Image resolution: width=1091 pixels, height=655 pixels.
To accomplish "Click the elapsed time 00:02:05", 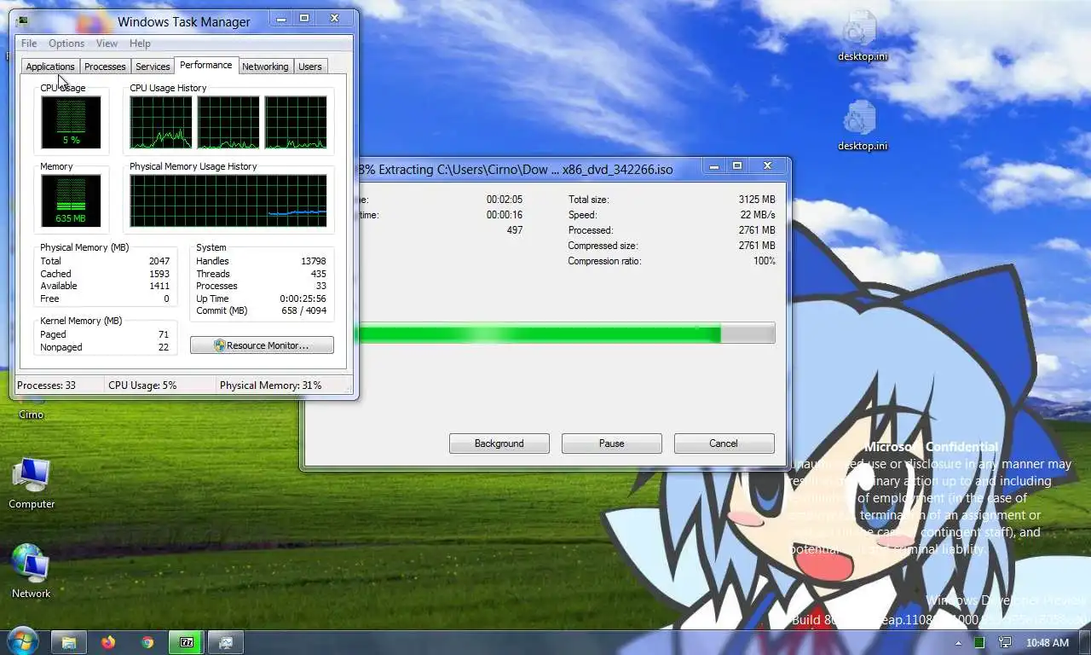I will 505,200.
